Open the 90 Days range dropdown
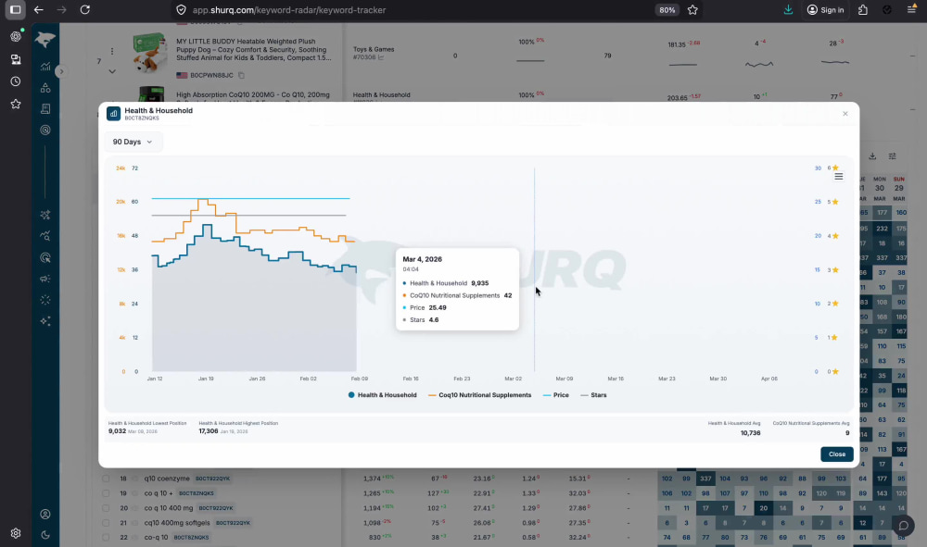This screenshot has height=547, width=927. tap(133, 142)
